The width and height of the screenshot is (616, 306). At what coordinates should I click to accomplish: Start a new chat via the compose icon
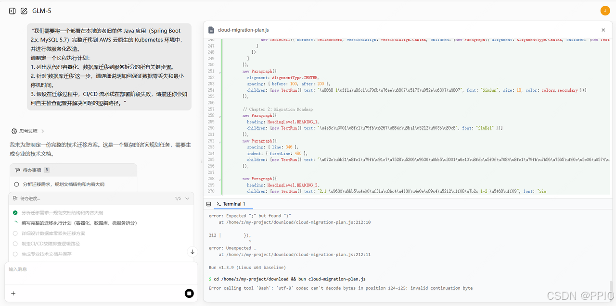click(x=24, y=11)
